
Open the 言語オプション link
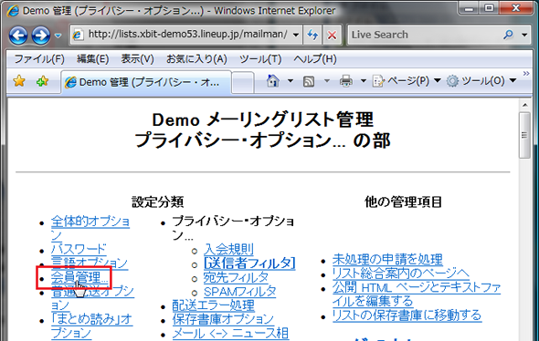[90, 263]
